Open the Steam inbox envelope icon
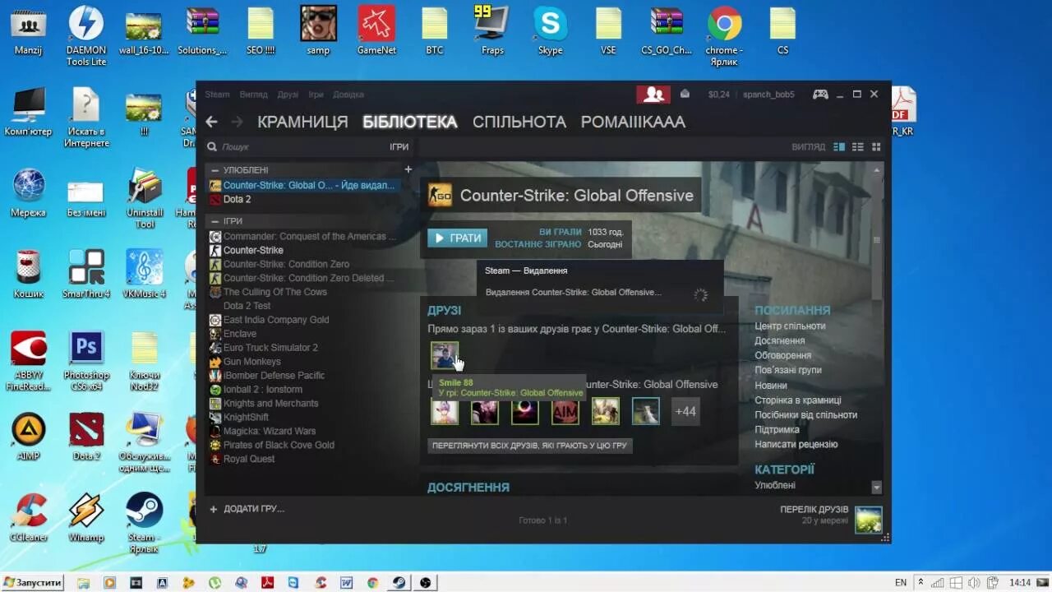Screen dimensions: 1052x592 (x=685, y=94)
